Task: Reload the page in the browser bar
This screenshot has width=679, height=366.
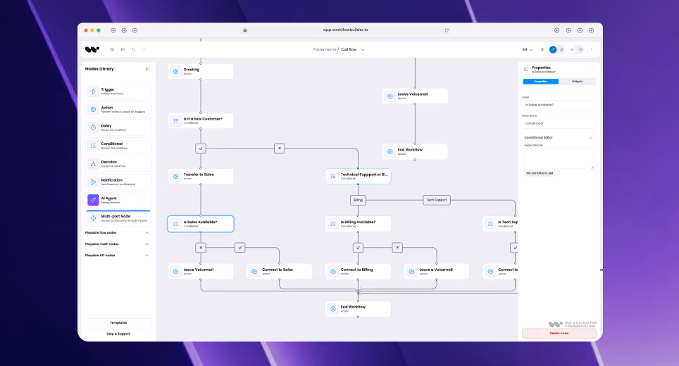Action: click(x=447, y=30)
